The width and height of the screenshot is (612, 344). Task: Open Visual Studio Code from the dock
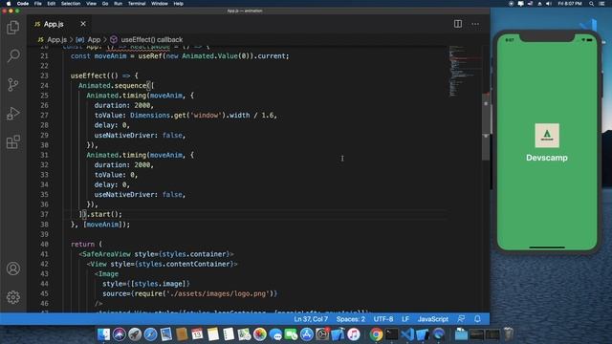(407, 334)
